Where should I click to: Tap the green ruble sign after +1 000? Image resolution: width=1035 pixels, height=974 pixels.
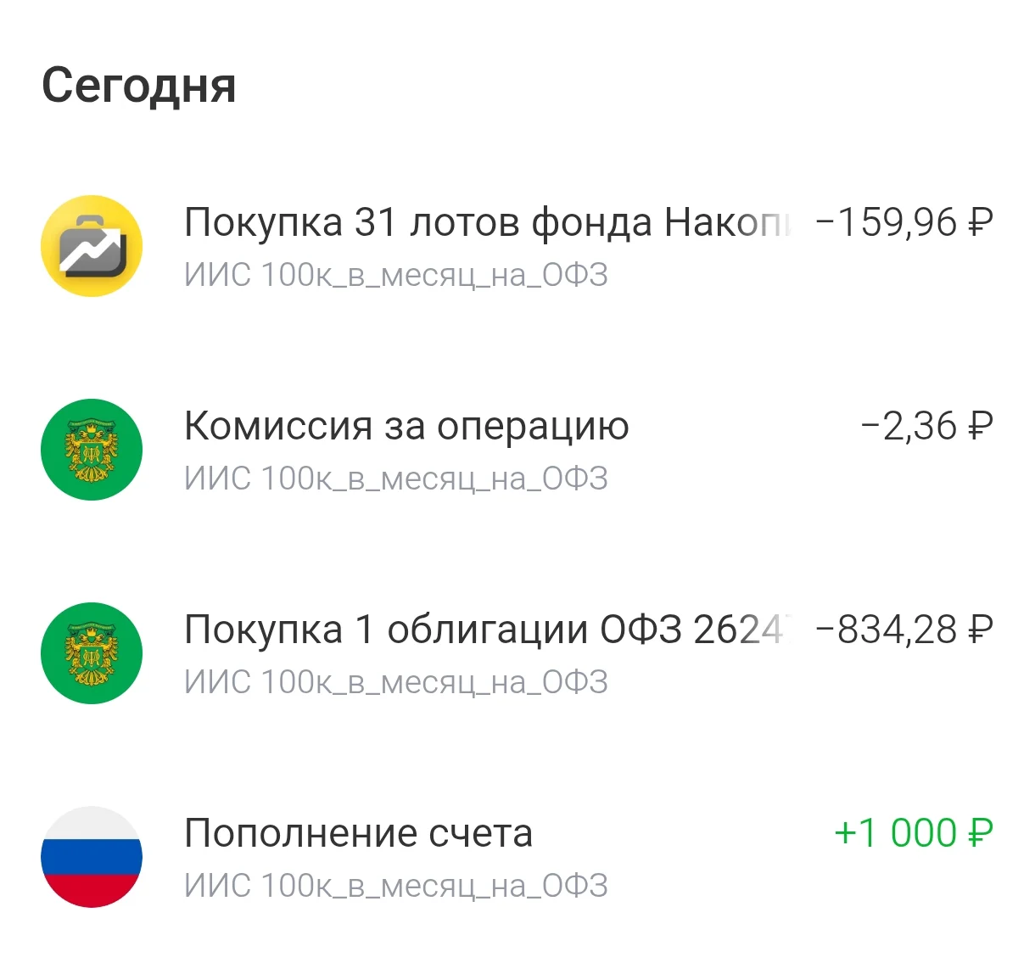980,833
